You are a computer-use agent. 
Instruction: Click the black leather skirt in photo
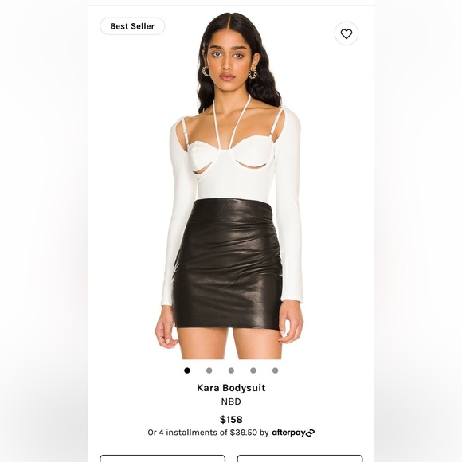228,264
